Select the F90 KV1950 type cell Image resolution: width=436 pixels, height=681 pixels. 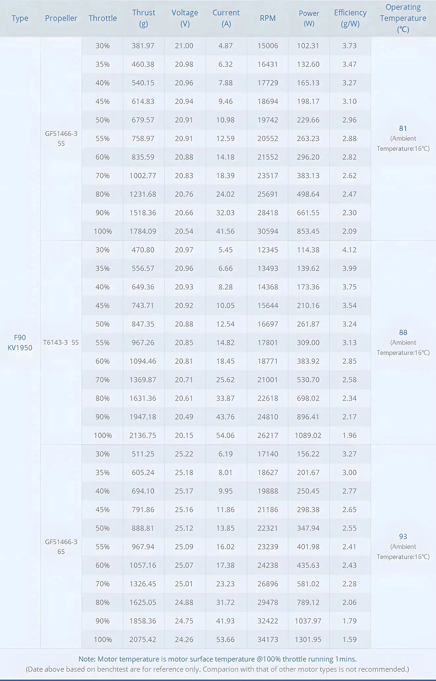pos(20,342)
